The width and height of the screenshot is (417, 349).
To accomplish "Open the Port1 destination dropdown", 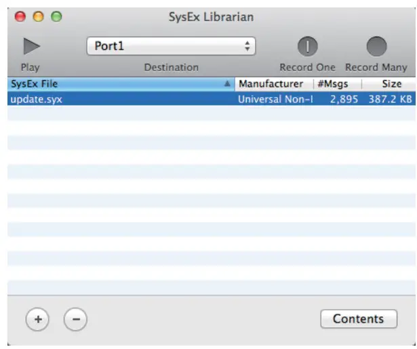I will point(171,46).
